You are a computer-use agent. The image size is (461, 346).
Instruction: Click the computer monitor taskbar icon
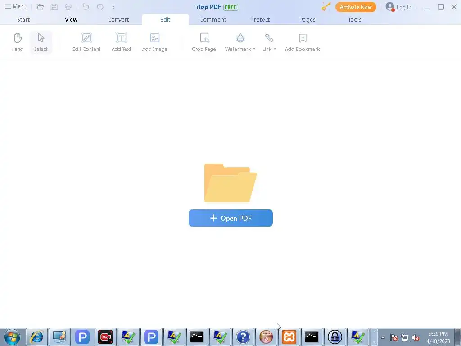point(59,337)
